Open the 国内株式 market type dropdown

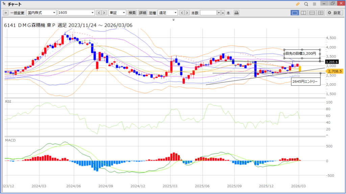point(42,13)
